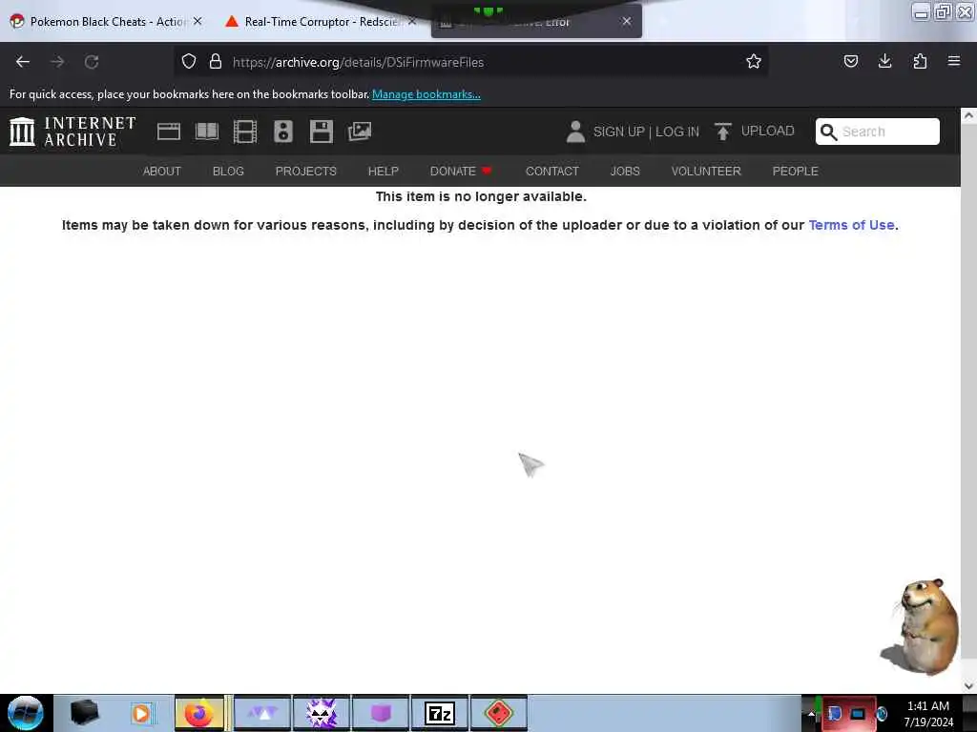Go back with the browser back arrow
977x732 pixels.
click(x=23, y=62)
